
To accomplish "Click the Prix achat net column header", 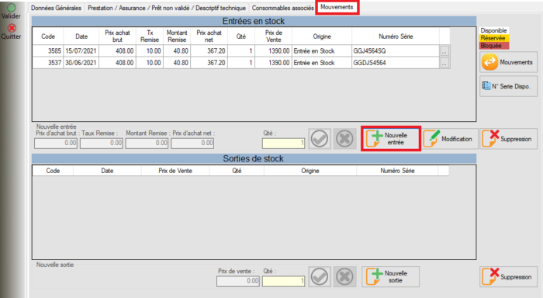I will pyautogui.click(x=209, y=36).
